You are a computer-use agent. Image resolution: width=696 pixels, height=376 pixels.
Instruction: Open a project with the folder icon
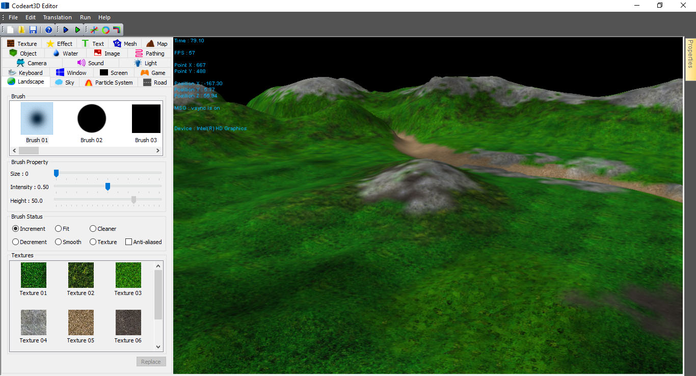coord(21,30)
